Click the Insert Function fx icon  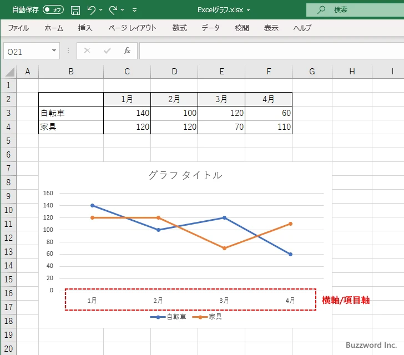point(127,50)
